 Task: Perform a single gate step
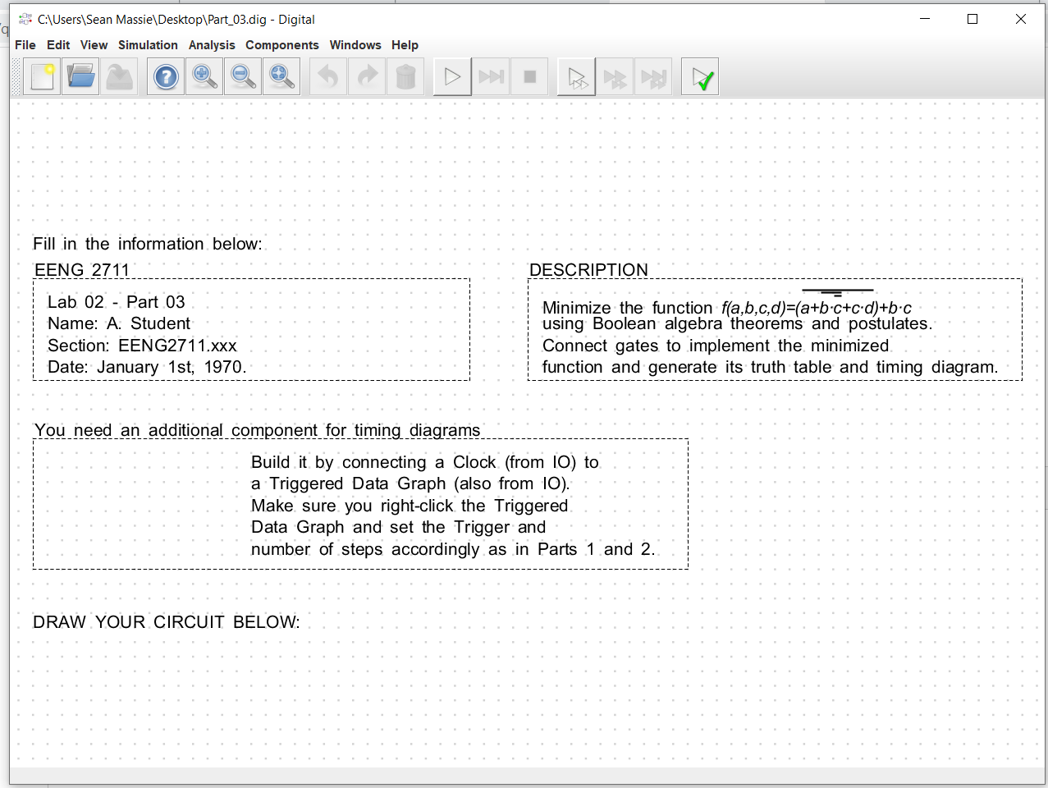tap(575, 76)
